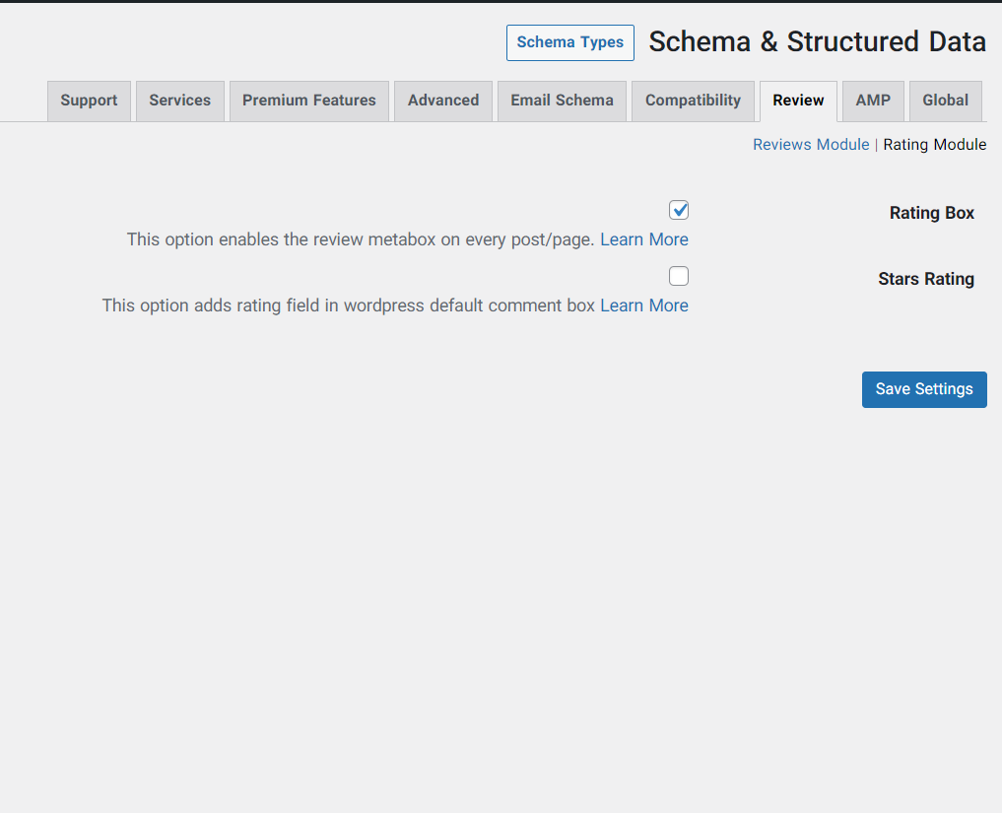Click the Rating Box label
This screenshot has width=1002, height=813.
point(931,213)
